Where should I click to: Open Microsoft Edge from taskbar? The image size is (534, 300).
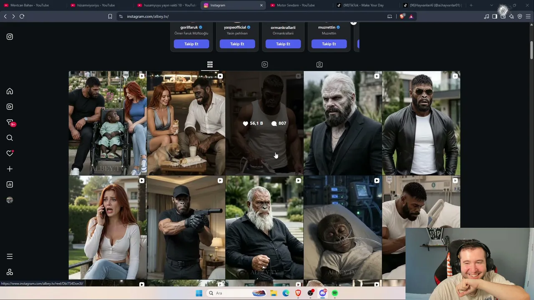pyautogui.click(x=286, y=293)
